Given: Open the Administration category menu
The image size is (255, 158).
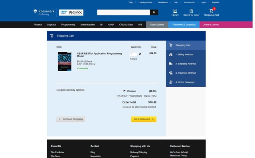Looking at the screenshot, I should pos(88,25).
